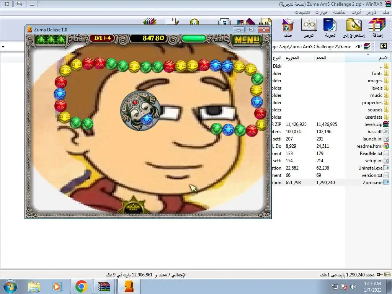Open the Options (خيارات) menu
The height and width of the screenshot is (294, 392).
[322, 12]
